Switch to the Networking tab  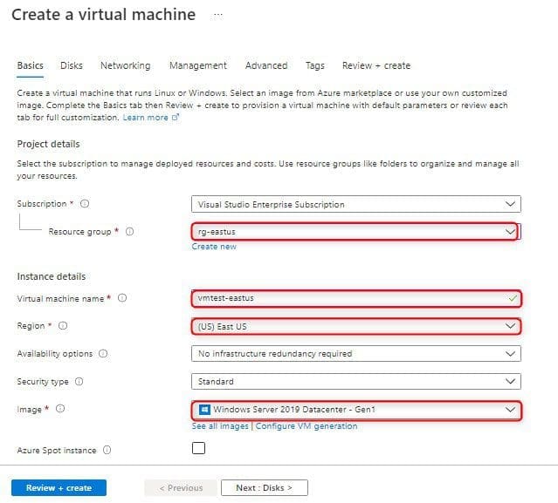click(x=125, y=65)
